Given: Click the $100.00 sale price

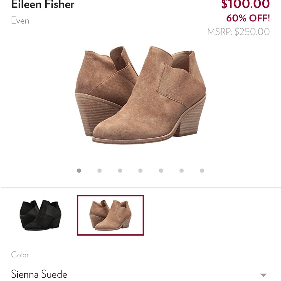Looking at the screenshot, I should (248, 4).
